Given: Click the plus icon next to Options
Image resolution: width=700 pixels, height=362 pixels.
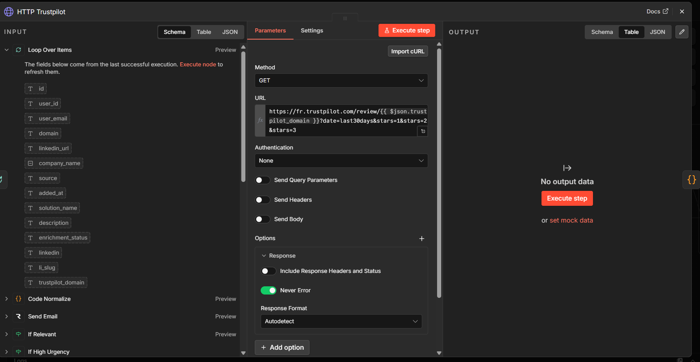Looking at the screenshot, I should tap(422, 239).
